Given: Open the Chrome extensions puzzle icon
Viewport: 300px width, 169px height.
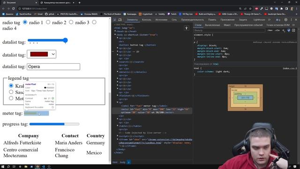Looking at the screenshot, I should [x=281, y=8].
